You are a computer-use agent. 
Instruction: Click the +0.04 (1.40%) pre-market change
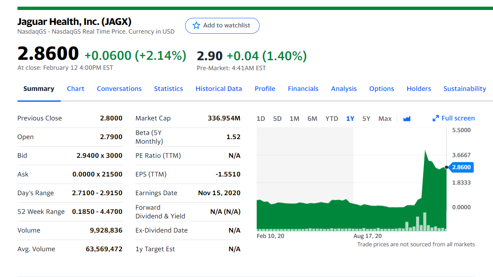click(267, 56)
